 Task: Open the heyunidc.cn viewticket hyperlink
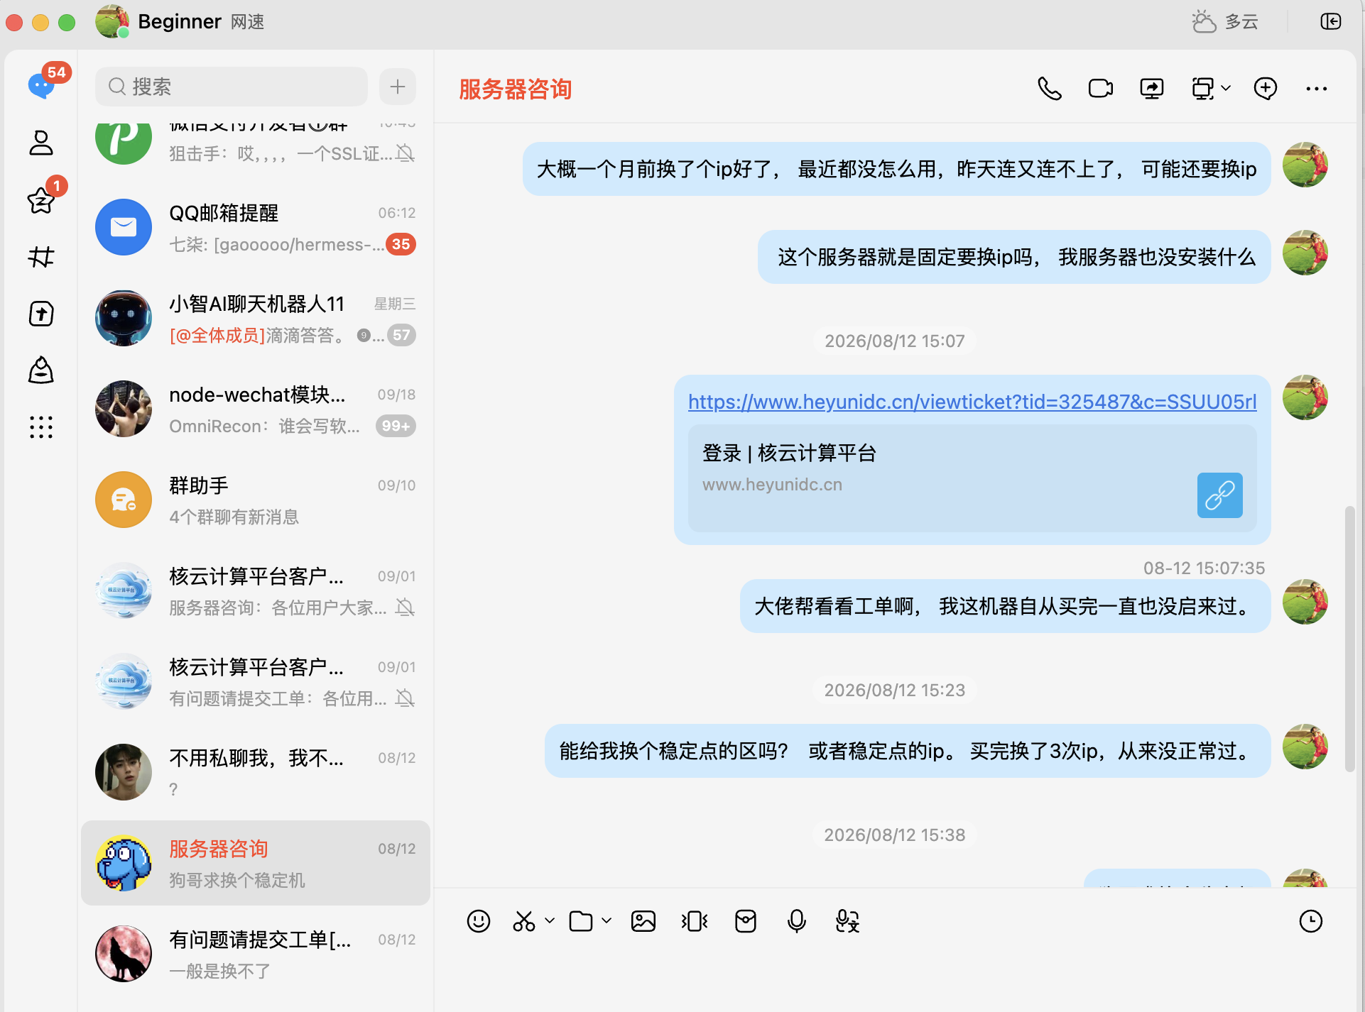pos(972,402)
